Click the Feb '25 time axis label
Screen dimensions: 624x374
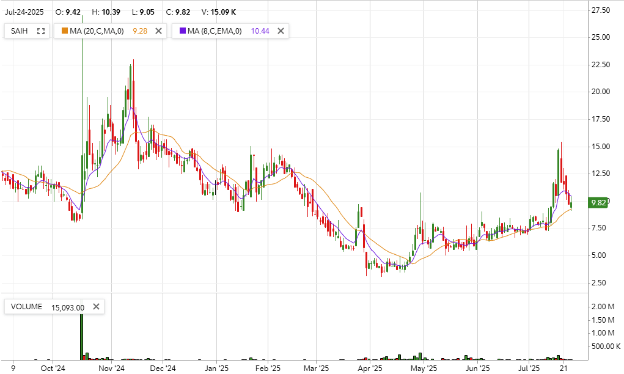(x=268, y=368)
